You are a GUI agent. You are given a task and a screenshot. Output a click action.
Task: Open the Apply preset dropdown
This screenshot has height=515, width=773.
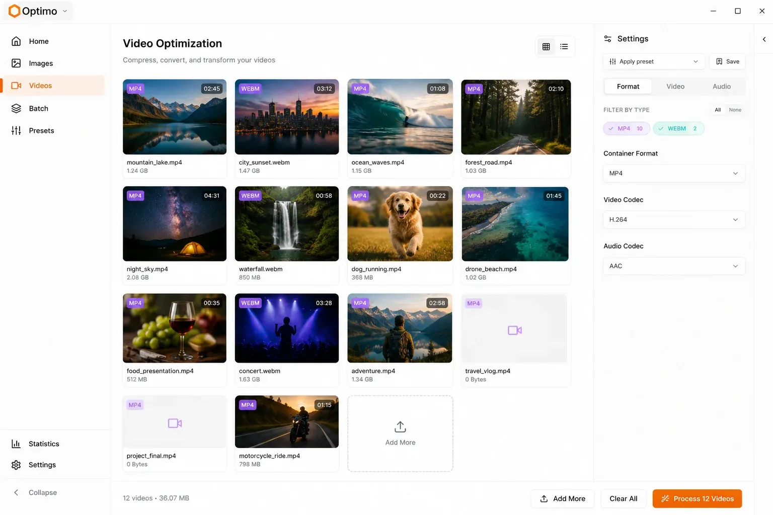pyautogui.click(x=654, y=61)
